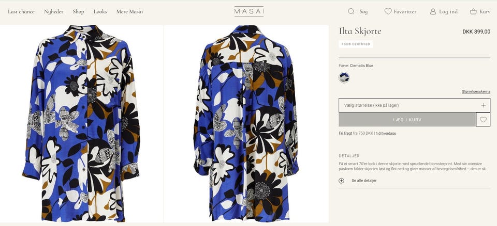Click the plus icon in size selector
Viewport: 497px width, 226px height.
click(483, 105)
